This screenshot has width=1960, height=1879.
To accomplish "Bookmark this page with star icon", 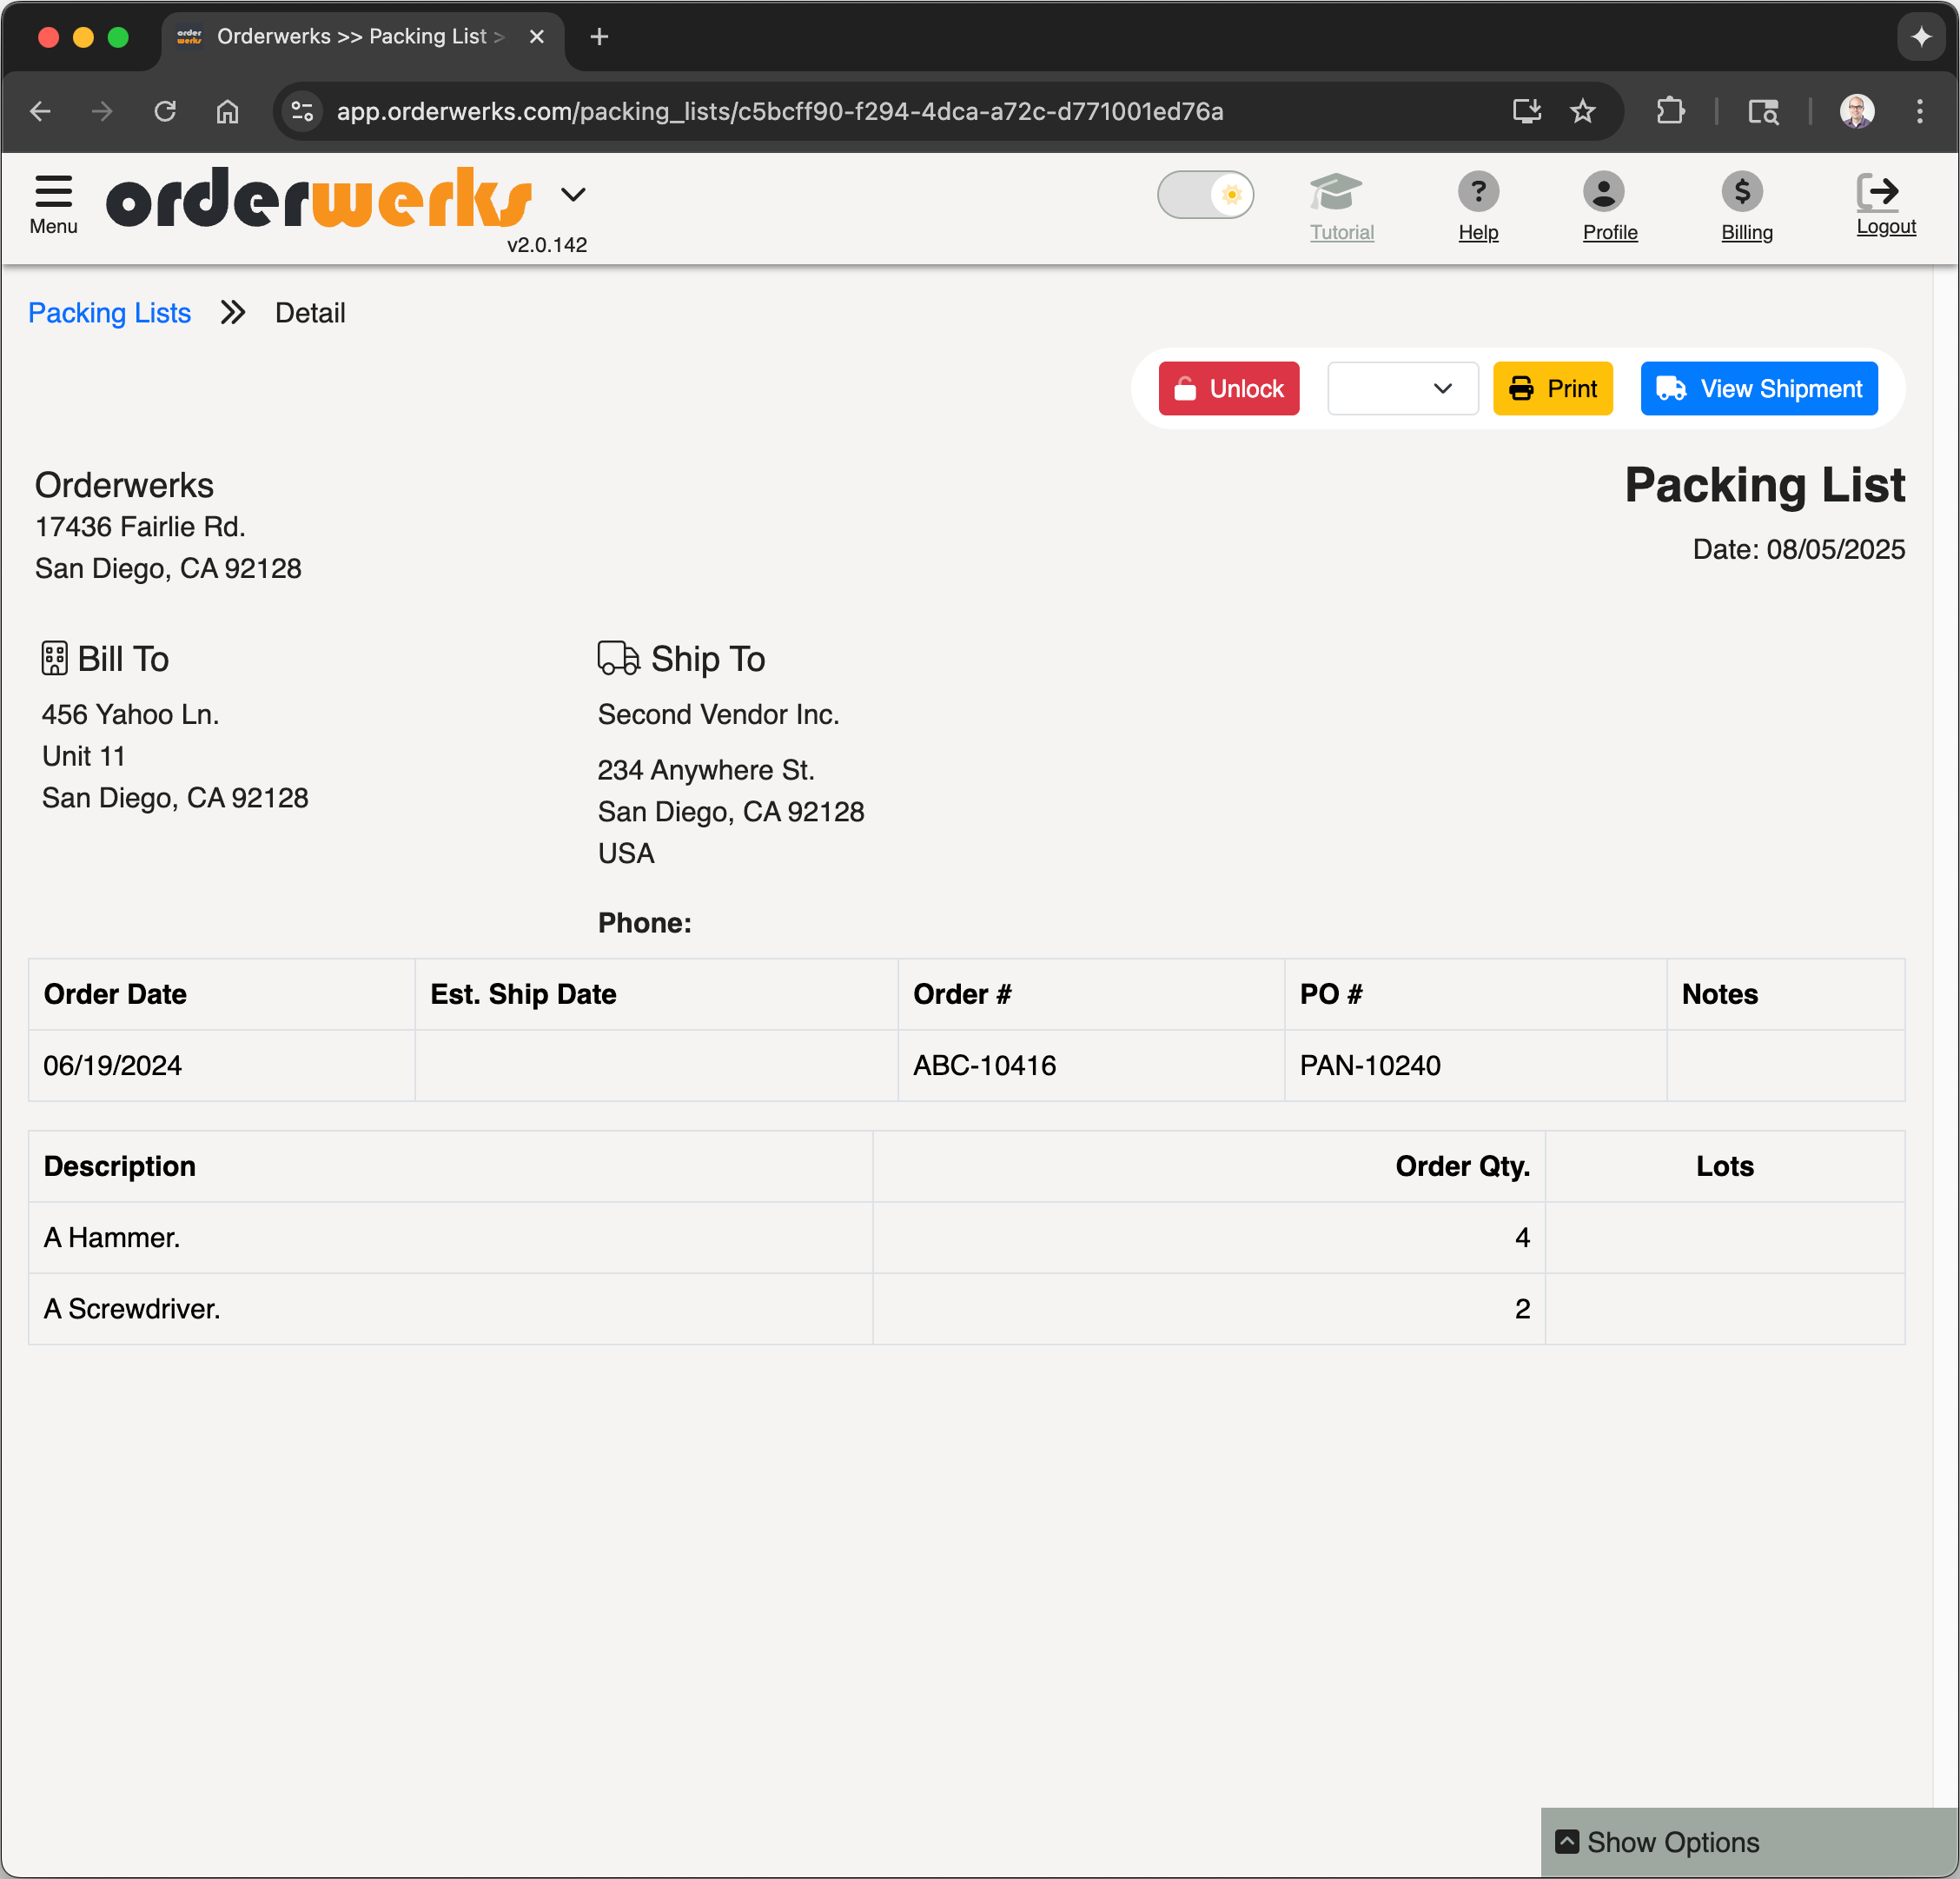I will (1582, 111).
